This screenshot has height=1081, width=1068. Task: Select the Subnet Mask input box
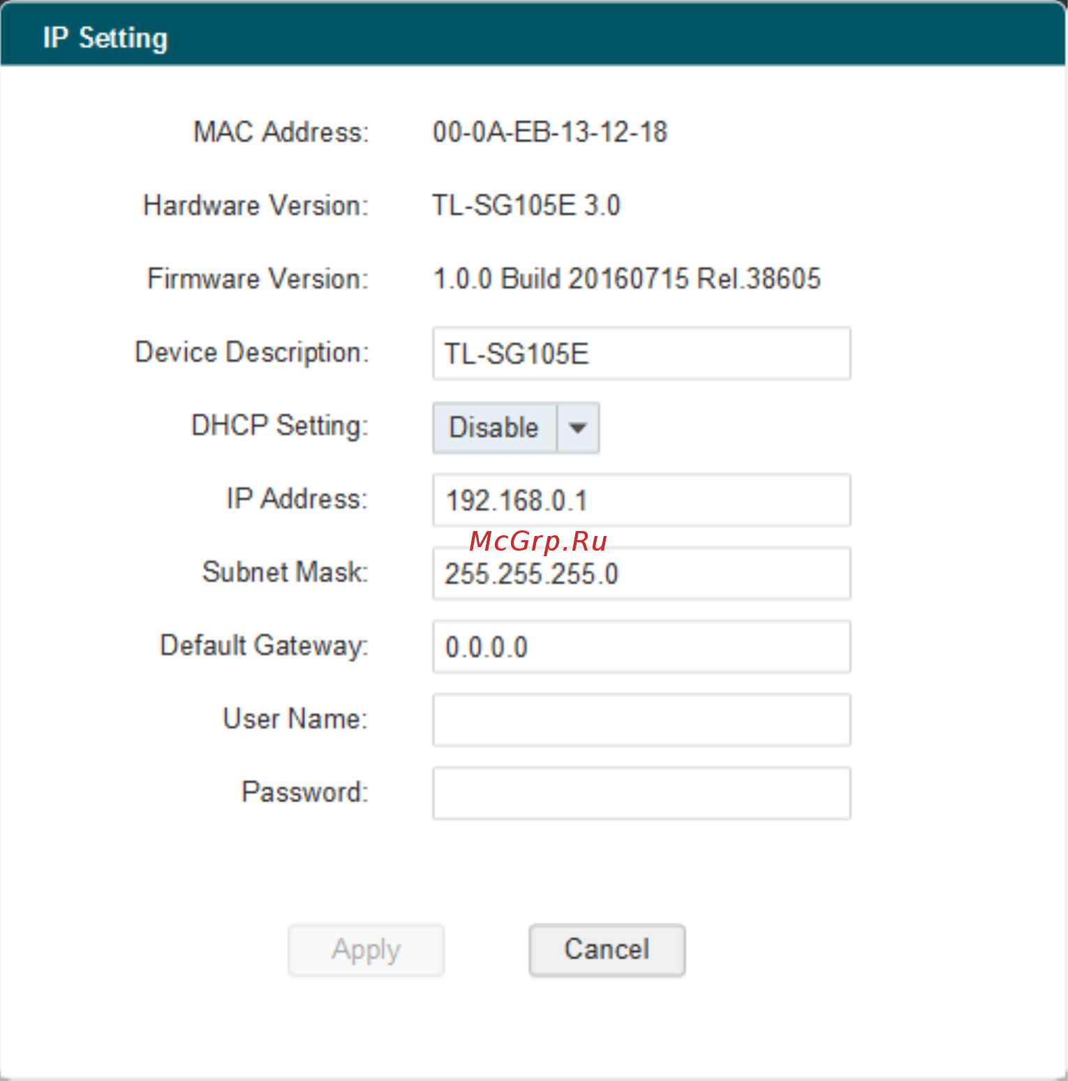[x=641, y=573]
